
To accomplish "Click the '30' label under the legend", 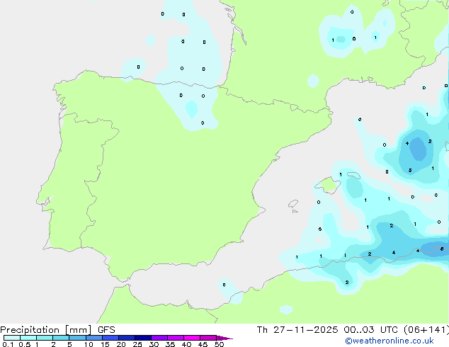I will point(154,344).
